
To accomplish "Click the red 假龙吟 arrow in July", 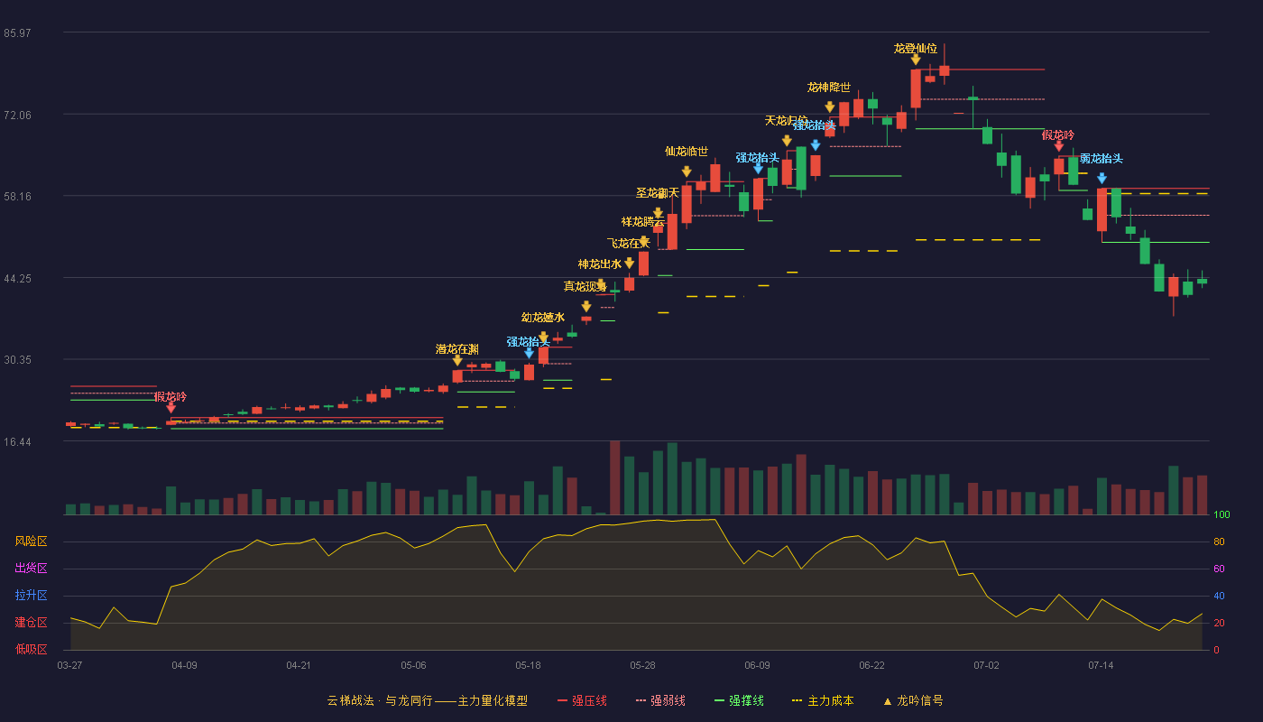I will (x=1058, y=145).
